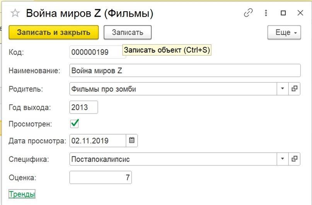
Task: Click the Дата просмотра date field
Action: [x=98, y=140]
